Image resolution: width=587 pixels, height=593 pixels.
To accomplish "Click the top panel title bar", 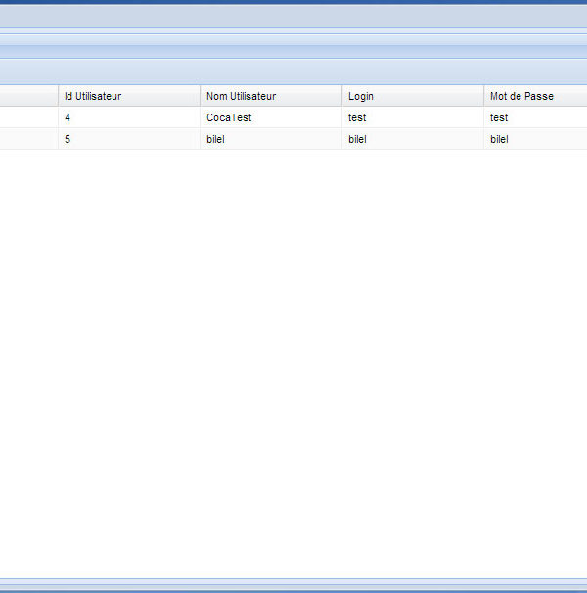I will 293,16.
